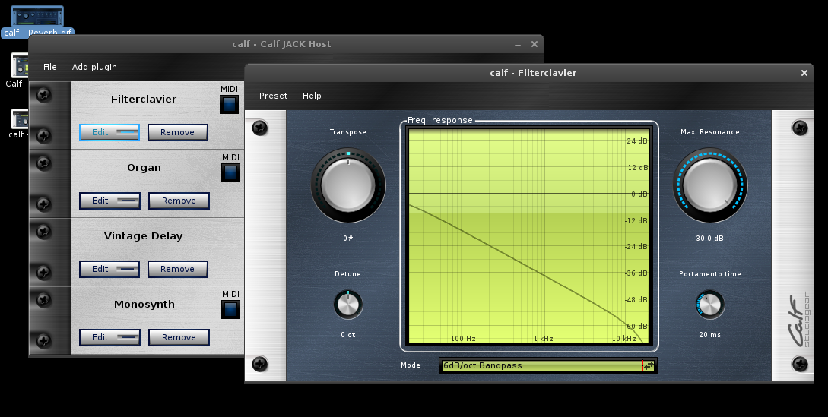Click the Monosynth MIDI indicator

point(231,309)
